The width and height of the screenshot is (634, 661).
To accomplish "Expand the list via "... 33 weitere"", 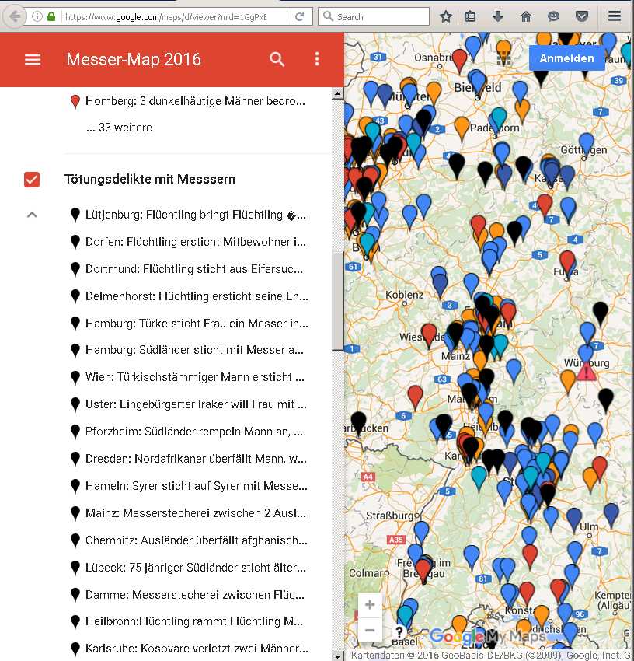I will pyautogui.click(x=119, y=128).
